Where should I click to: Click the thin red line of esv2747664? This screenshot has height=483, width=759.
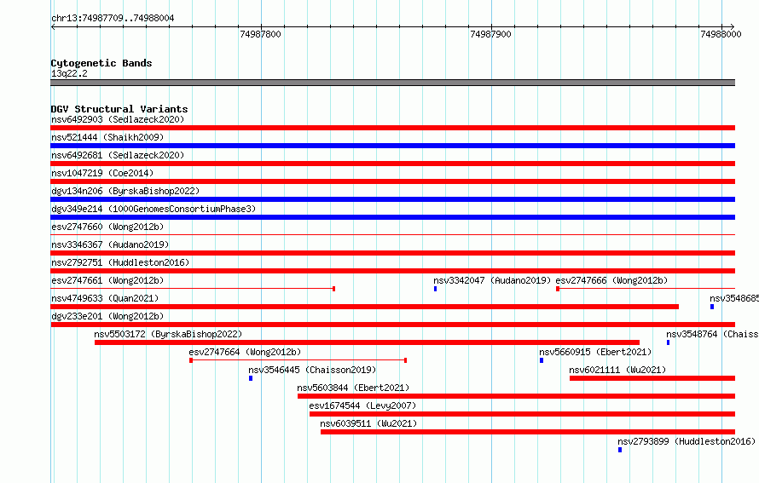tap(298, 360)
